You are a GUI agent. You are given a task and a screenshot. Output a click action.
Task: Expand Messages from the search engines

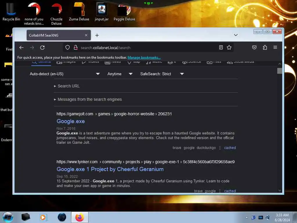[88, 99]
